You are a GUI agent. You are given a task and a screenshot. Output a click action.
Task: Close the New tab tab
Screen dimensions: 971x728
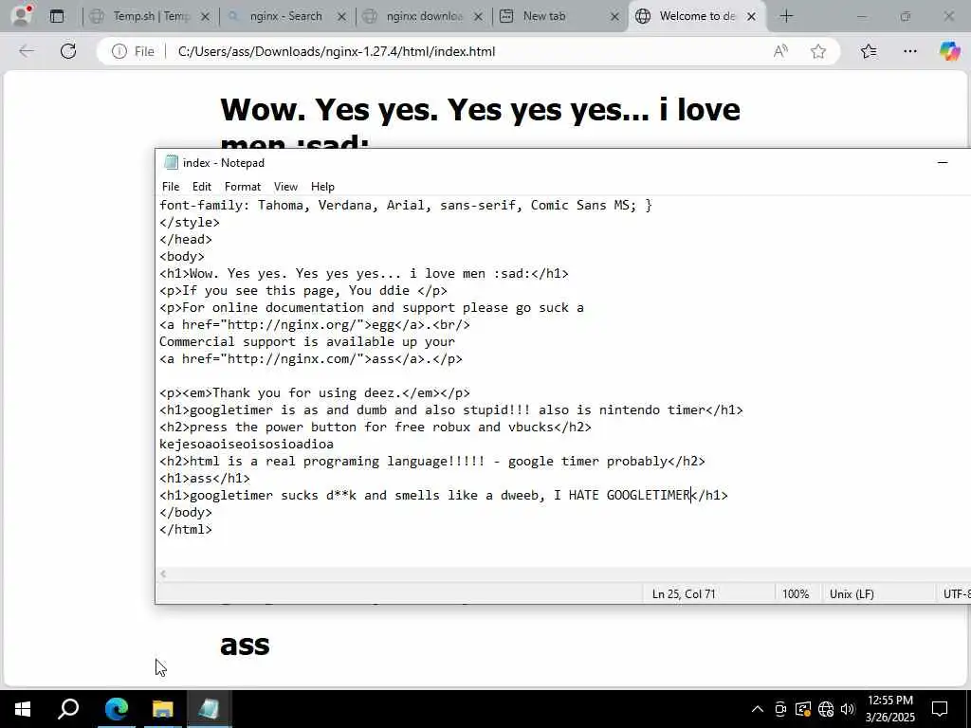click(614, 17)
